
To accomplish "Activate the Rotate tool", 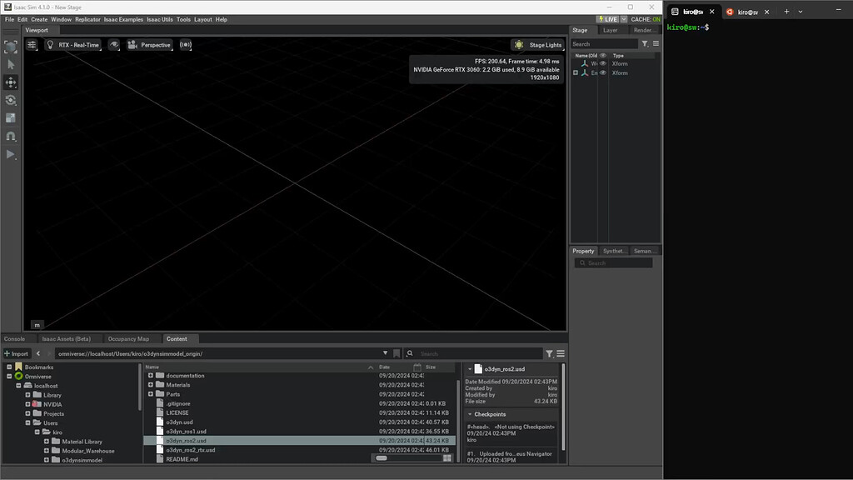I will coord(11,100).
